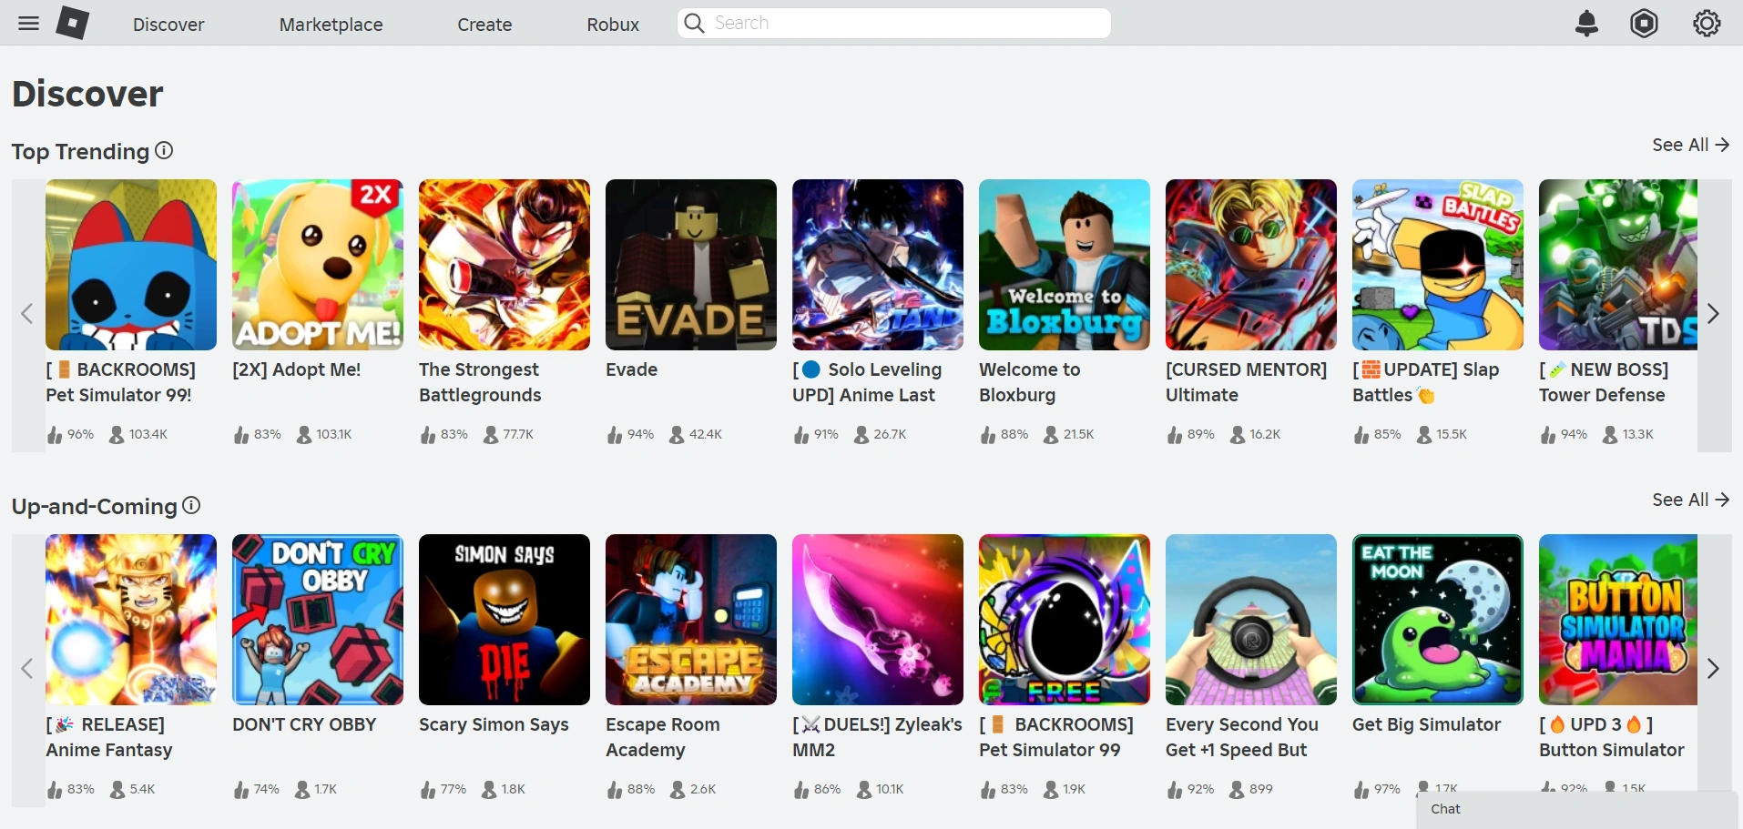Image resolution: width=1743 pixels, height=829 pixels.
Task: Open the Zyleak's MM2 thumbnail
Action: coord(878,620)
